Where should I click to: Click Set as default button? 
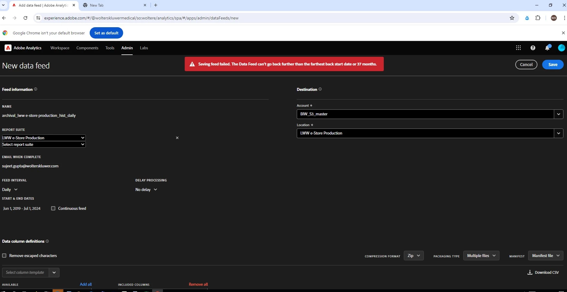(x=106, y=33)
